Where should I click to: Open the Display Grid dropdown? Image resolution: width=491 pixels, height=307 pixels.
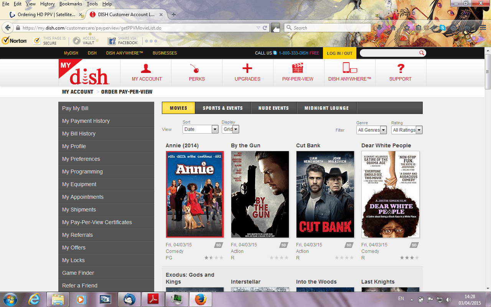(231, 129)
